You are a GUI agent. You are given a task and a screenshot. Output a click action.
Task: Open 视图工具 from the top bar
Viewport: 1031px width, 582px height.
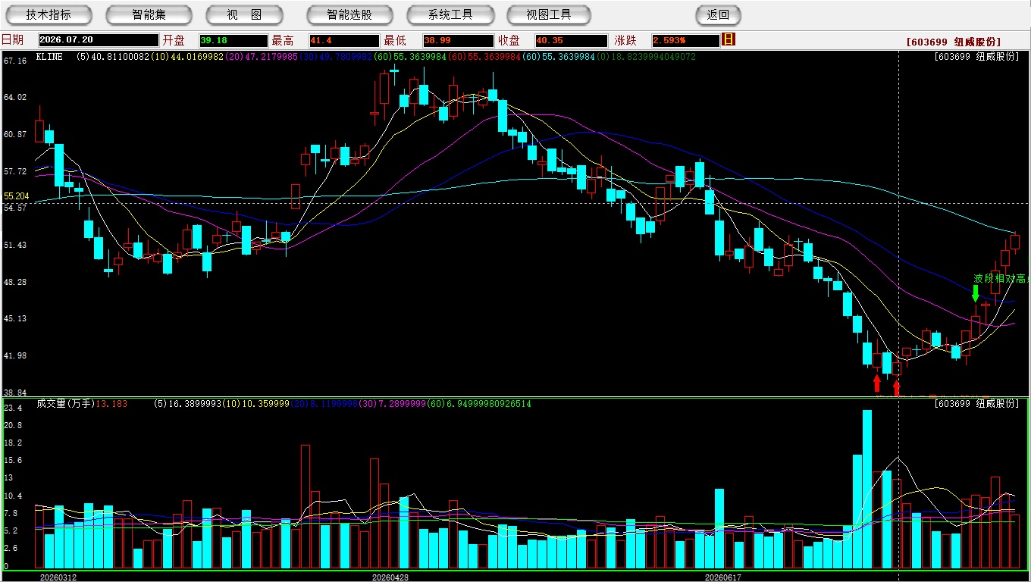click(x=550, y=14)
